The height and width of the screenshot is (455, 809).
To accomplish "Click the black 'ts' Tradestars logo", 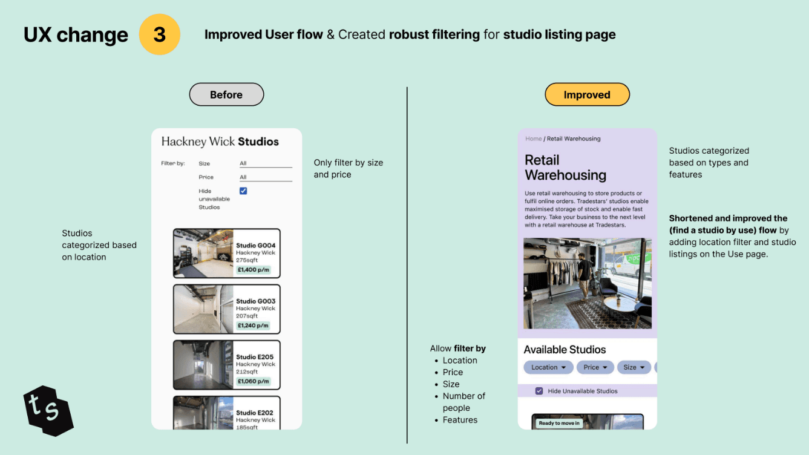I will 48,411.
